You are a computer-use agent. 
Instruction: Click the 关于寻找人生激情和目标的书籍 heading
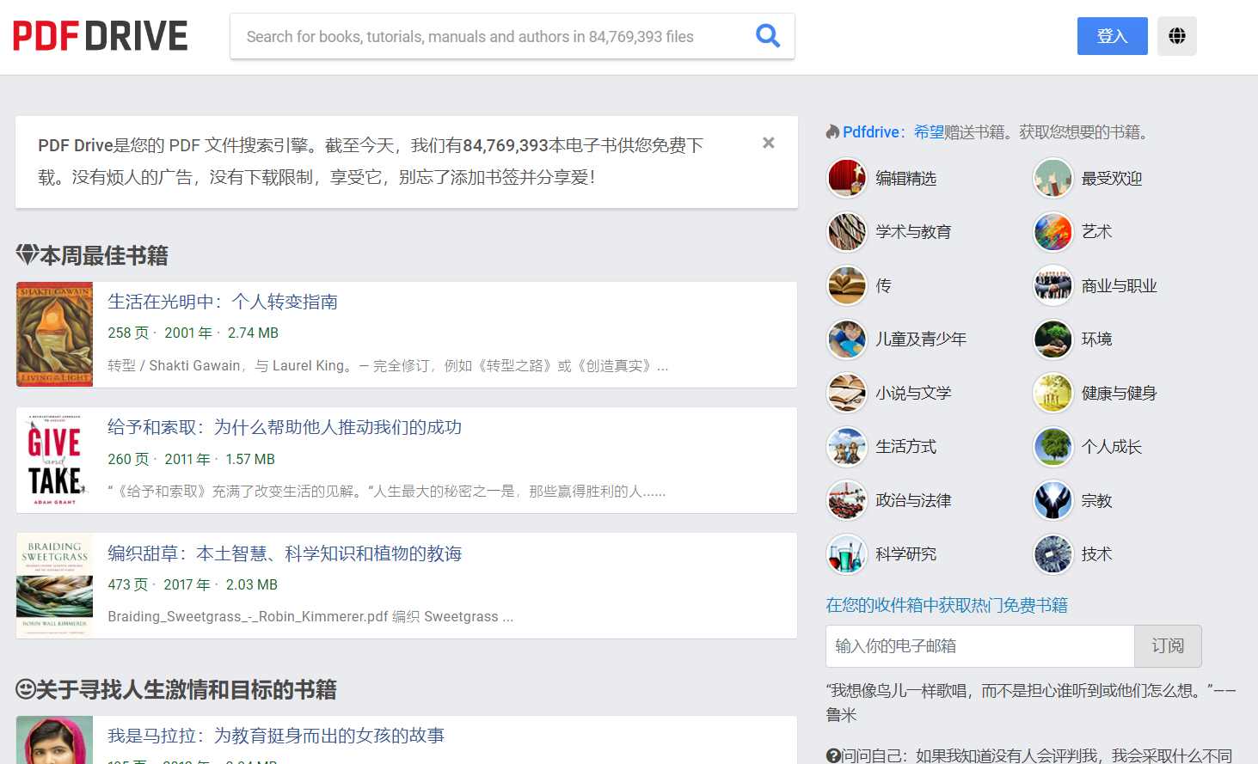pyautogui.click(x=176, y=689)
